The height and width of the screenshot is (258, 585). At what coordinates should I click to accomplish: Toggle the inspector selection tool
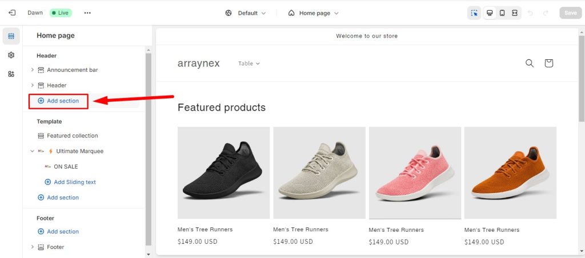[x=474, y=13]
